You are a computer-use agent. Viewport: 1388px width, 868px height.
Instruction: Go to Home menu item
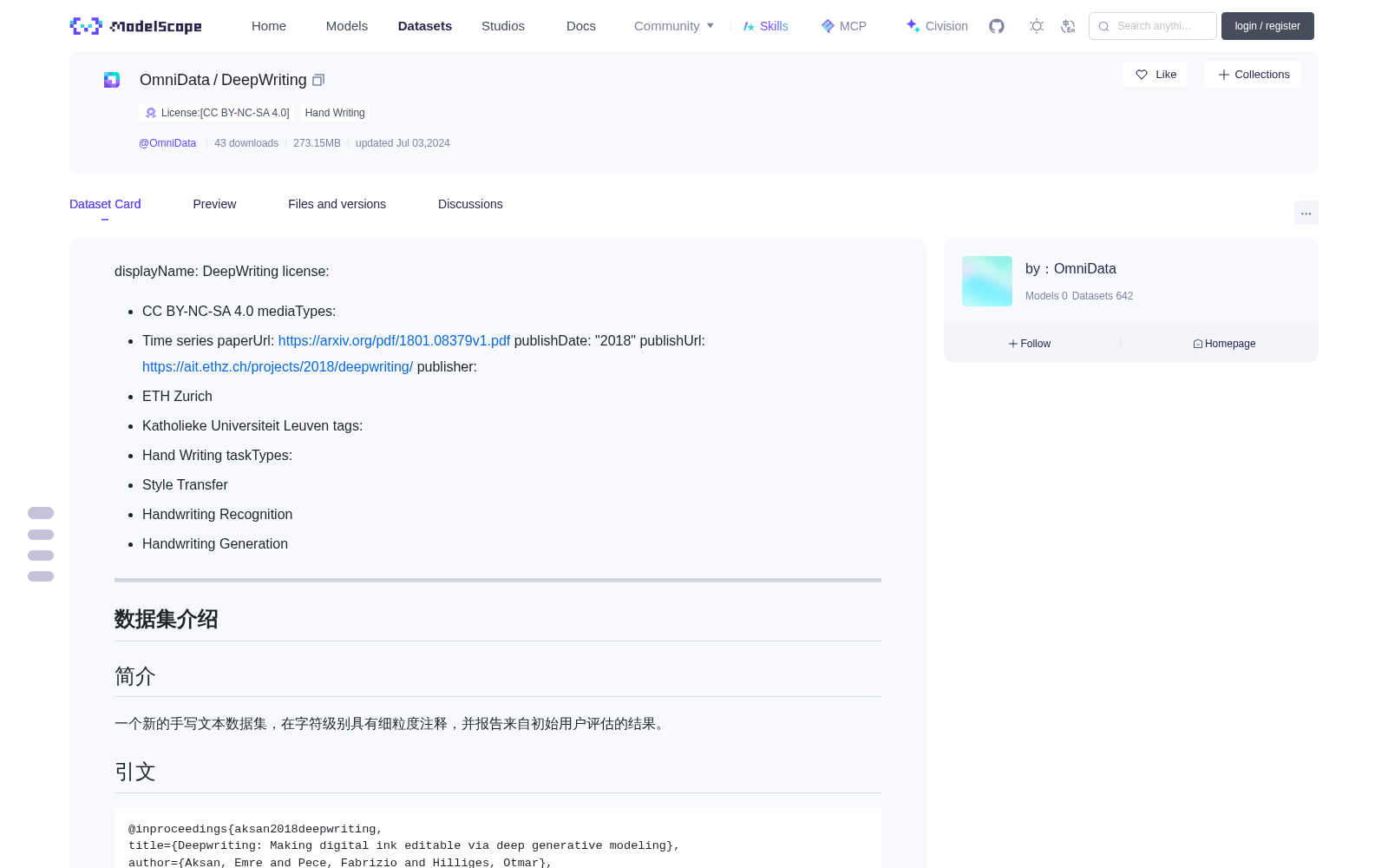[x=269, y=26]
